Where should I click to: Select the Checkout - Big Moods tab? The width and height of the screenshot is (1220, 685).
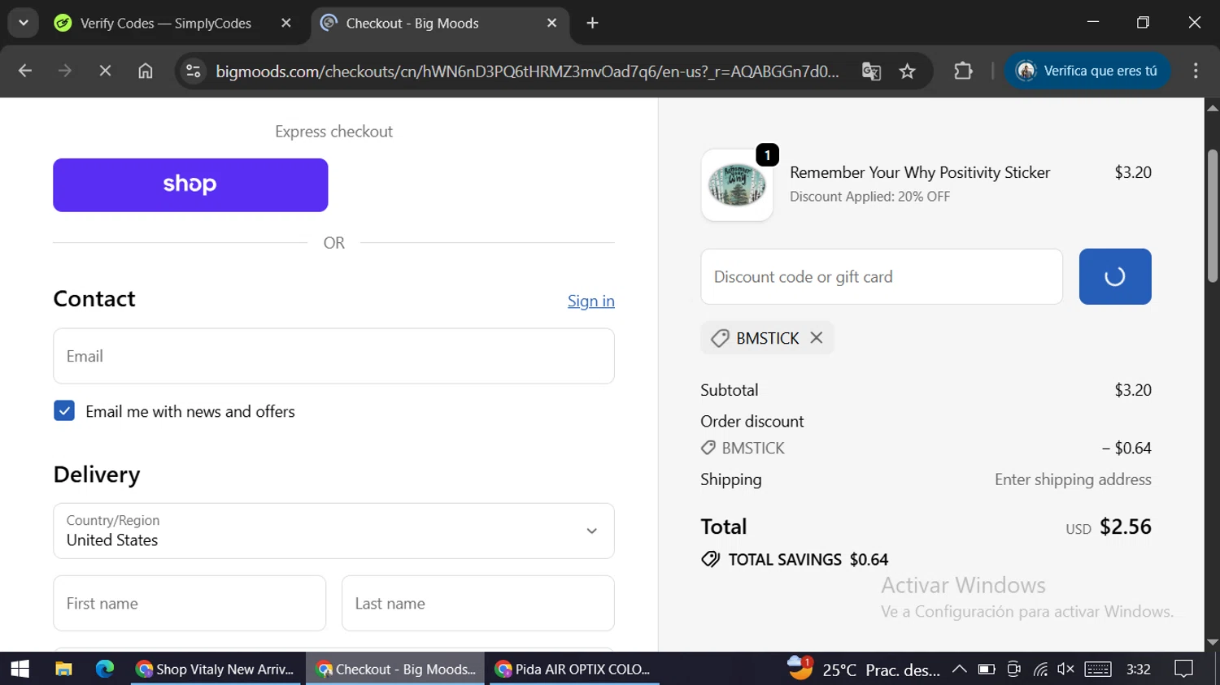[439, 23]
